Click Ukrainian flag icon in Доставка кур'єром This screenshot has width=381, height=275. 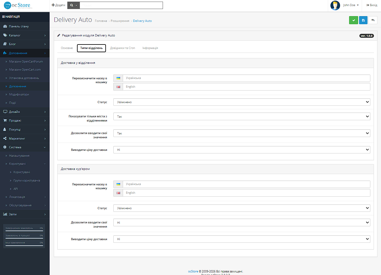pos(118,184)
